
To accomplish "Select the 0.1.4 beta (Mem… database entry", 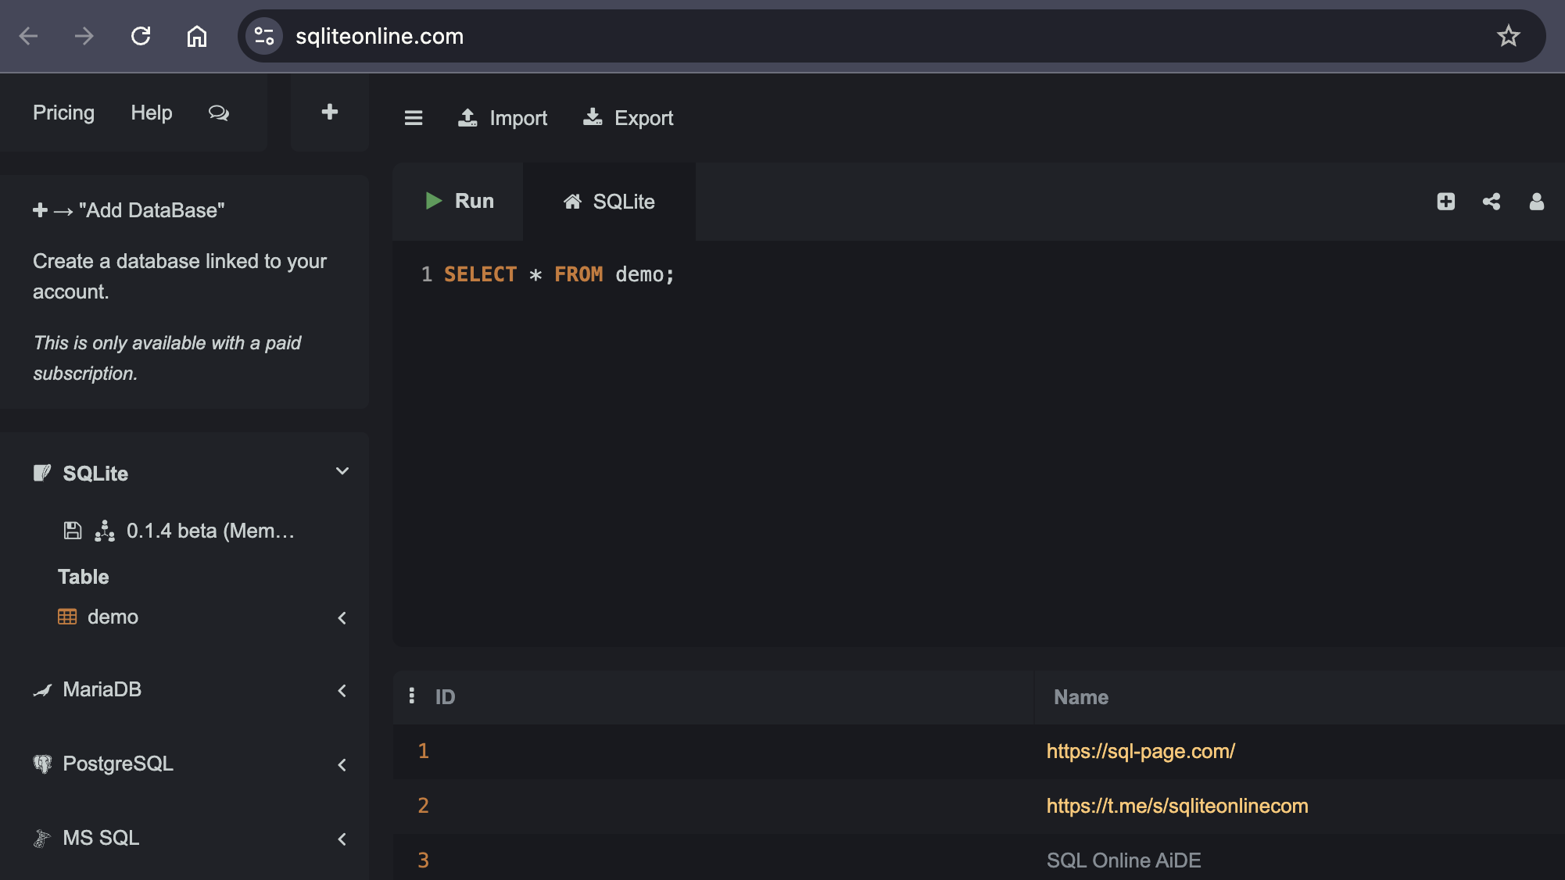I will click(x=210, y=531).
